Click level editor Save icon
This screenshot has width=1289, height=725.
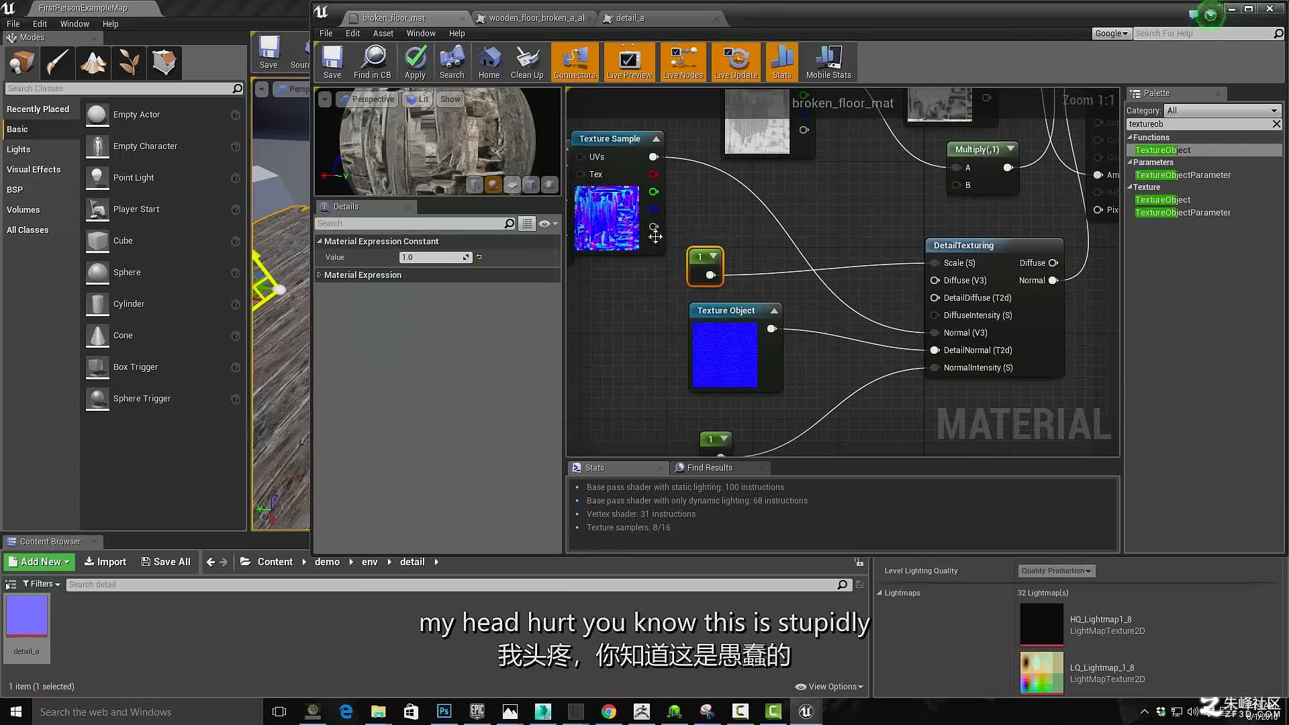269,52
